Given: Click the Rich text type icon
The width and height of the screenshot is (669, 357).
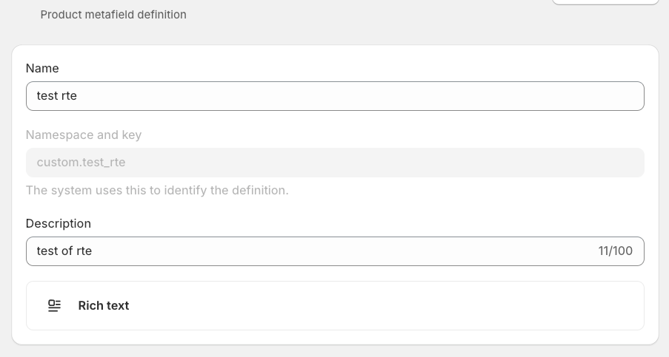Looking at the screenshot, I should point(54,305).
